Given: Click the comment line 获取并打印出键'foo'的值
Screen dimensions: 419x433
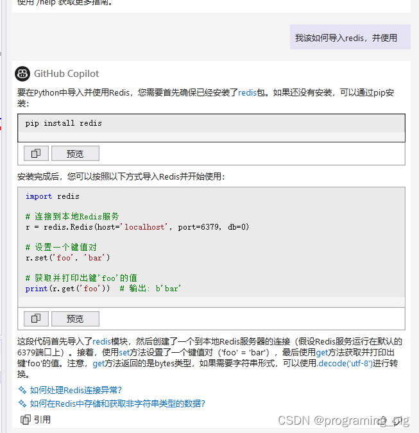Looking at the screenshot, I should 81,278.
